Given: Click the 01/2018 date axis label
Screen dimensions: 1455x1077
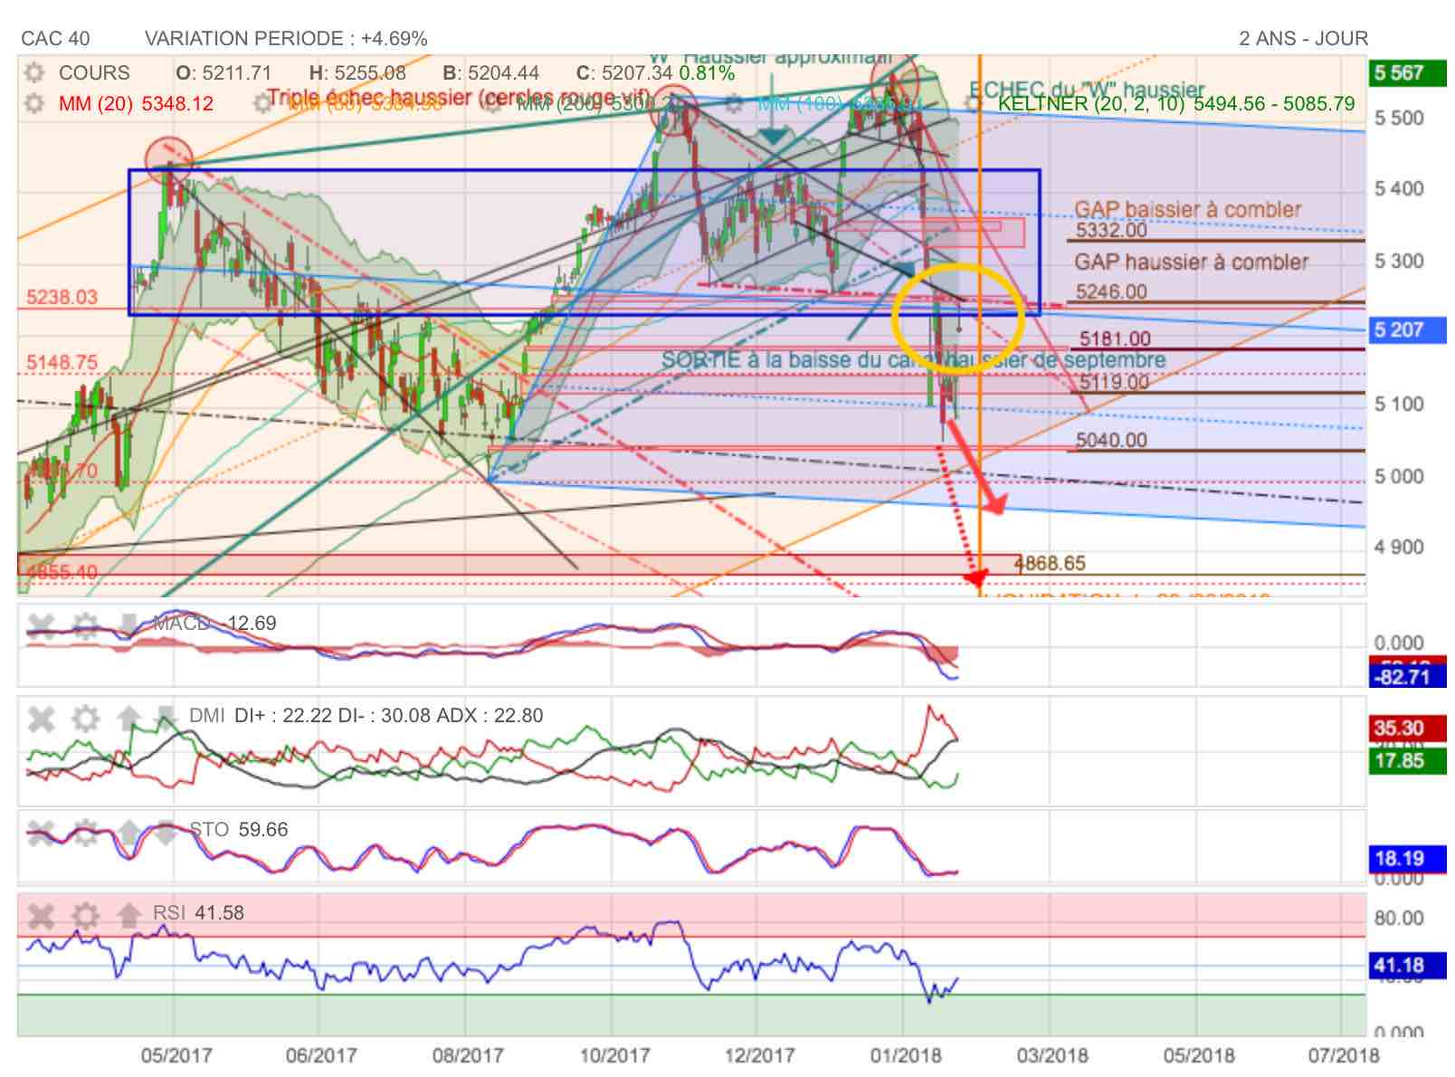Looking at the screenshot, I should [x=906, y=1055].
